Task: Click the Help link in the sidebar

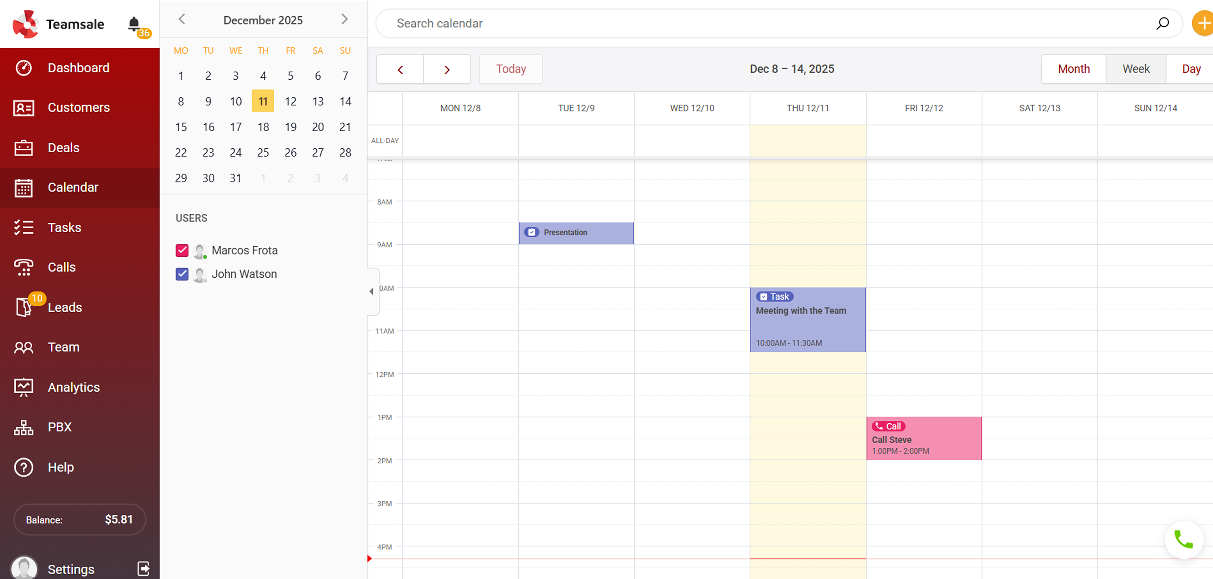Action: click(x=60, y=467)
